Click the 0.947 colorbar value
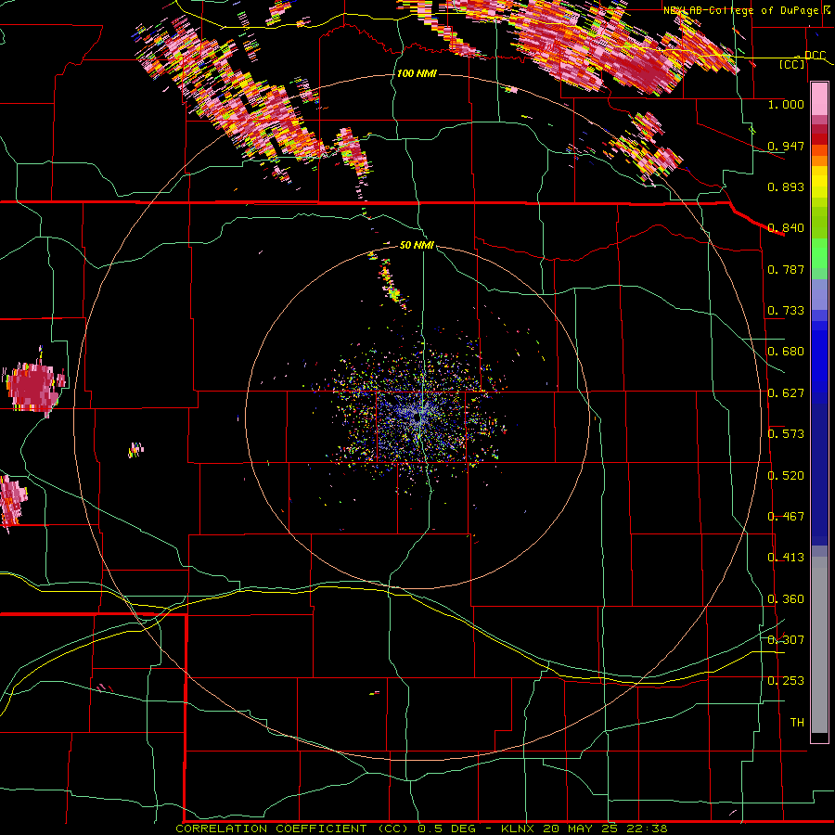Viewport: 835px width, 835px height. (x=786, y=146)
